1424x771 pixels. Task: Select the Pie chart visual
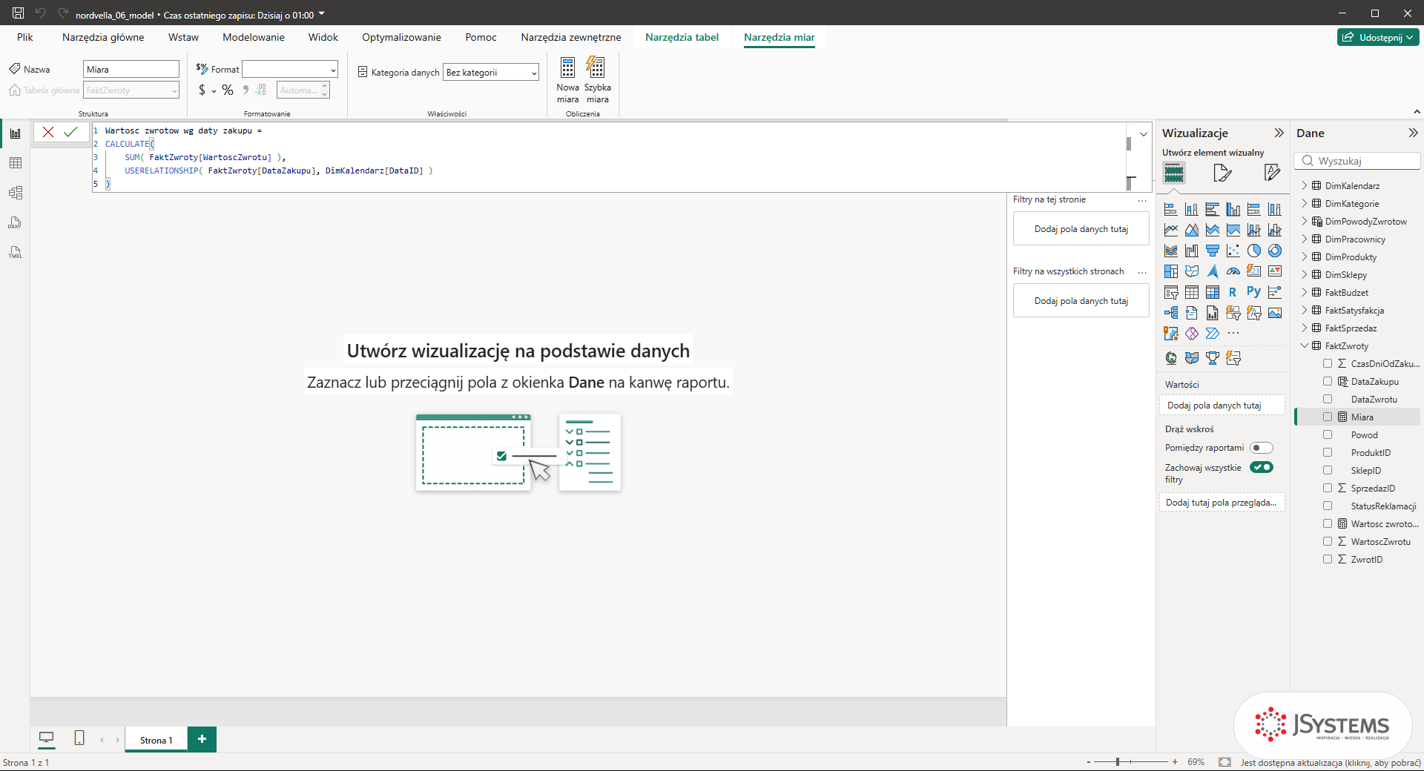(x=1253, y=251)
